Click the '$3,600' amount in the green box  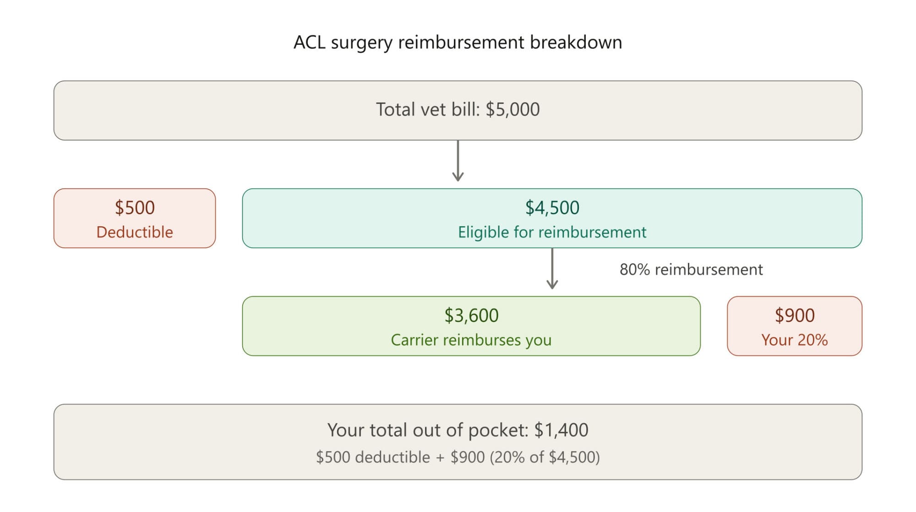[471, 315]
